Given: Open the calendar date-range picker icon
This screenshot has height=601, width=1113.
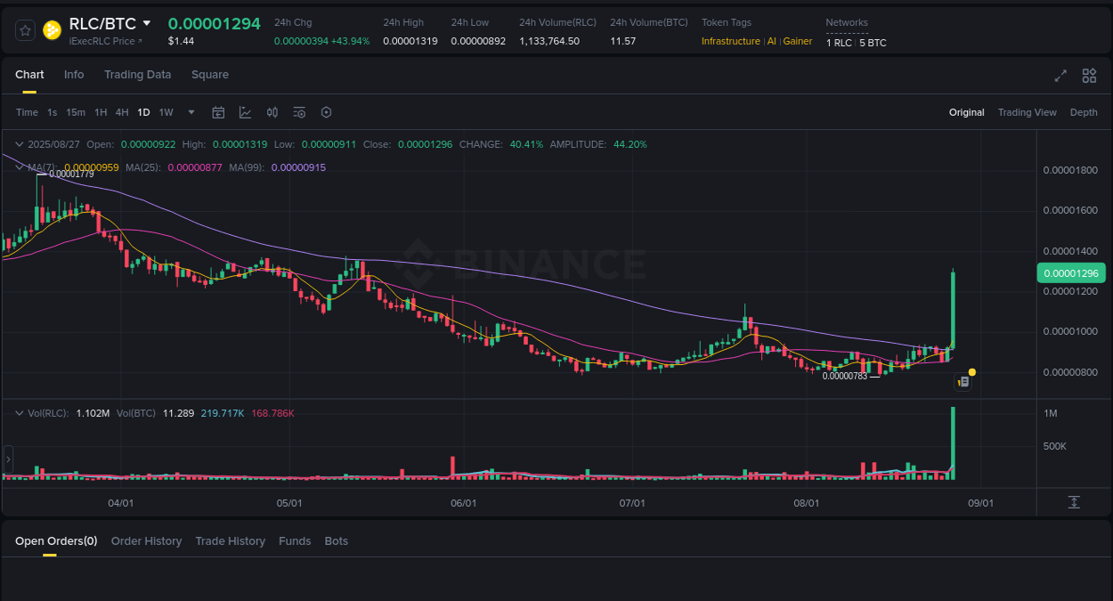Looking at the screenshot, I should coord(218,112).
